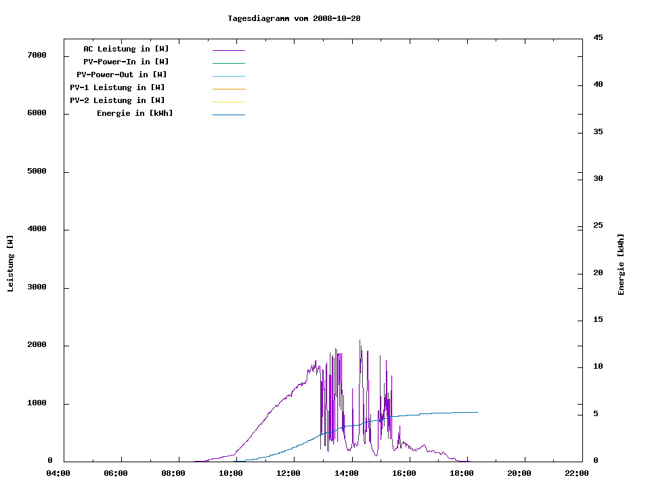
Task: Click the 7000 value on the power axis
Action: pyautogui.click(x=37, y=55)
